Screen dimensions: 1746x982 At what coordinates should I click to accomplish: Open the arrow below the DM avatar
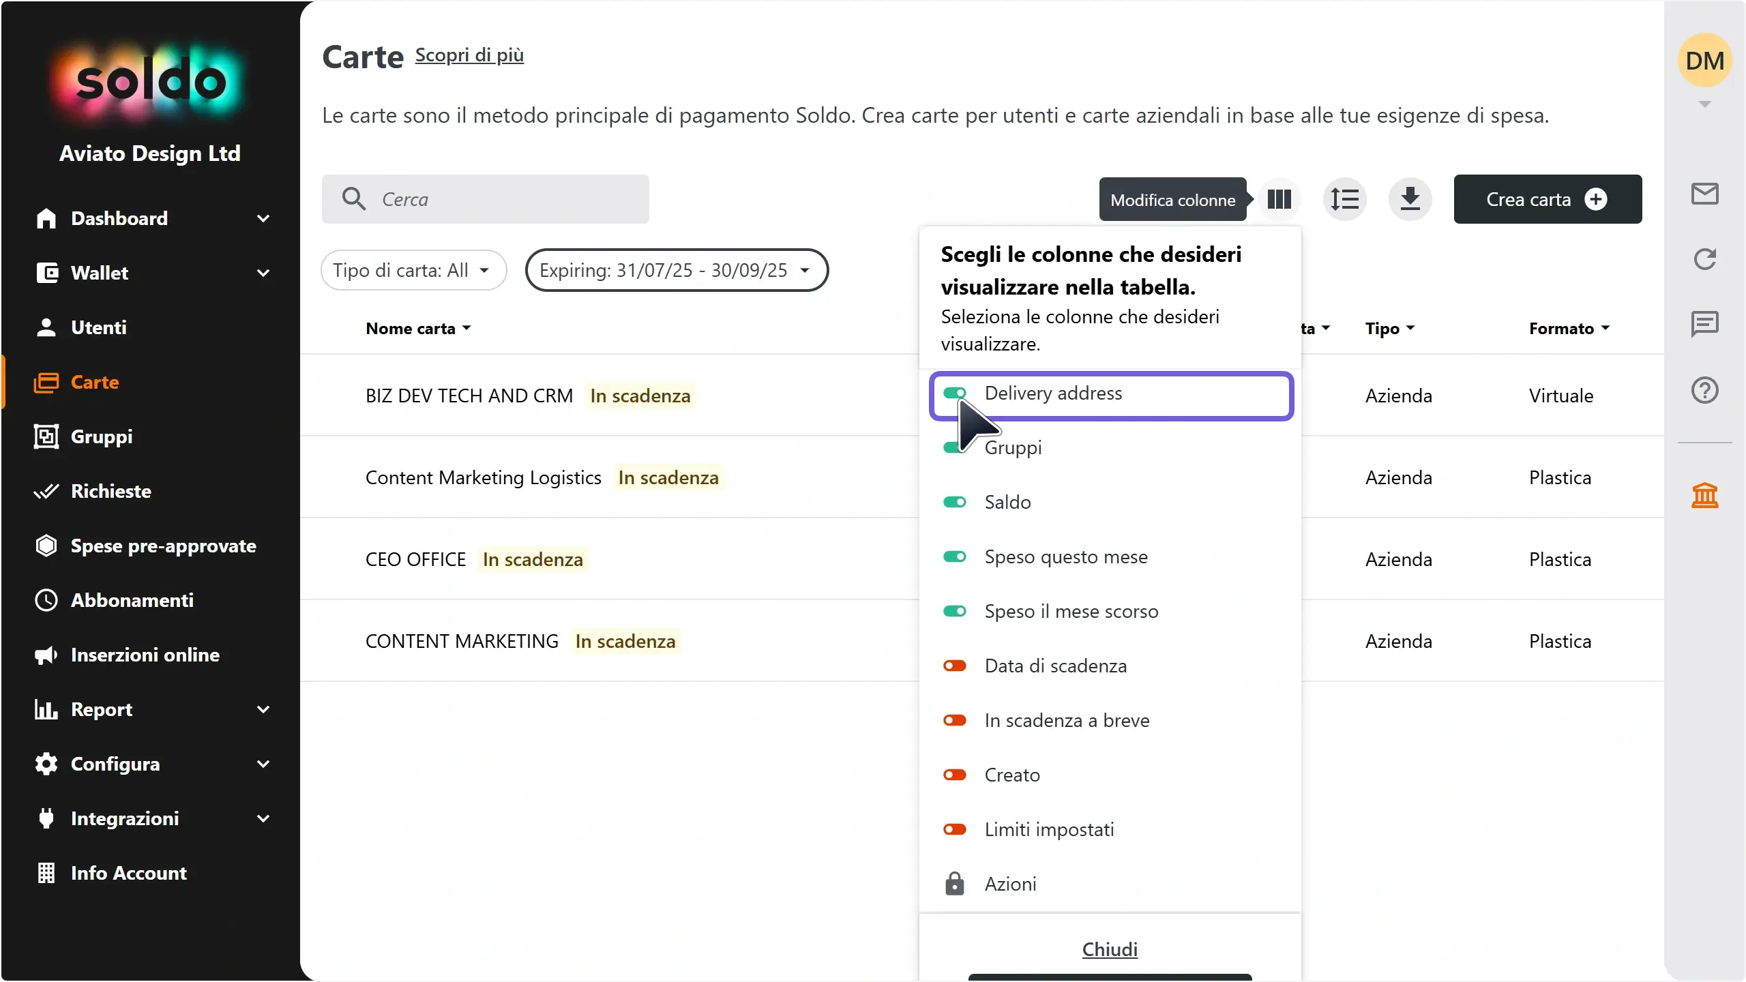[x=1704, y=104]
